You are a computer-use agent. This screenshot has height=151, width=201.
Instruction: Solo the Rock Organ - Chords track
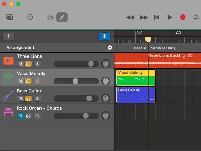(28, 116)
